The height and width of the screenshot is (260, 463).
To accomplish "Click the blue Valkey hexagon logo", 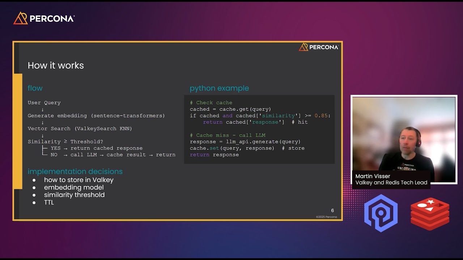I will (381, 213).
